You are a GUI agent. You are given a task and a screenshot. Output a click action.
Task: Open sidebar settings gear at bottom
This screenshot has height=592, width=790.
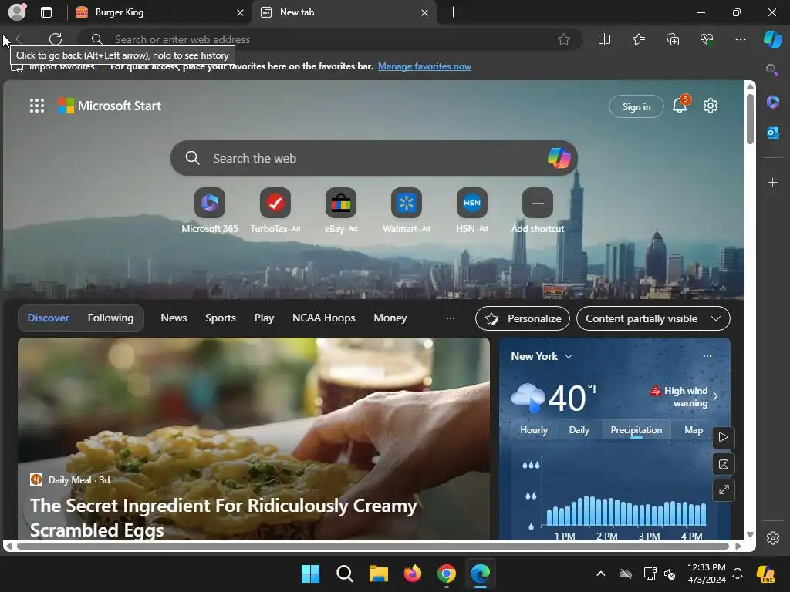click(x=773, y=538)
